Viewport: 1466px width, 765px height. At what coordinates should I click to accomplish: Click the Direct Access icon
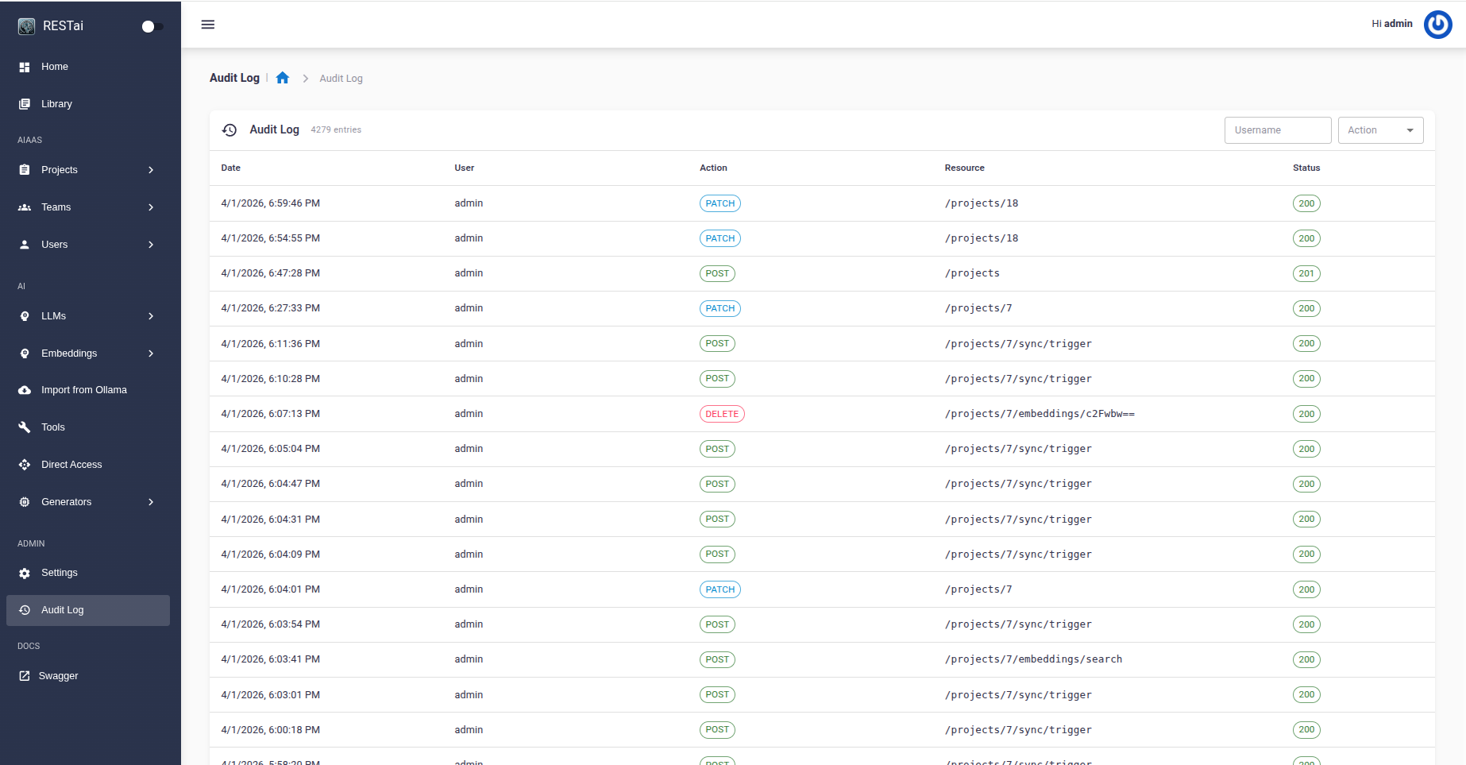tap(25, 465)
